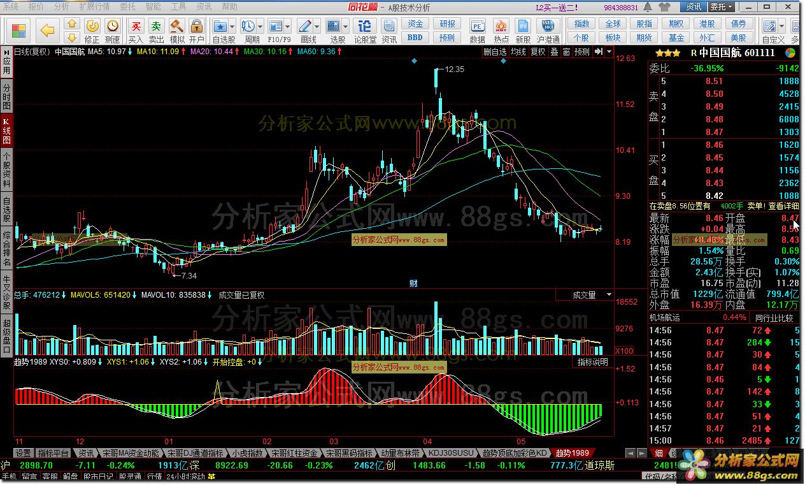Click the shirt skin icon in title bar
Viewport: 805px width, 485px height.
(x=665, y=7)
